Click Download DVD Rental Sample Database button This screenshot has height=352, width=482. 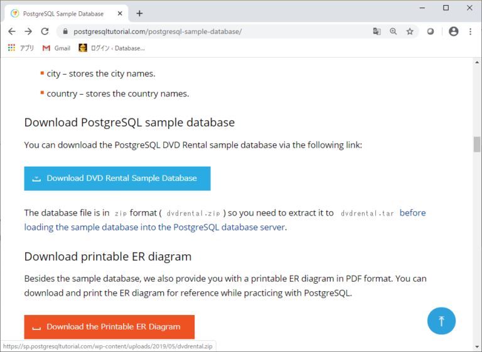coord(117,179)
